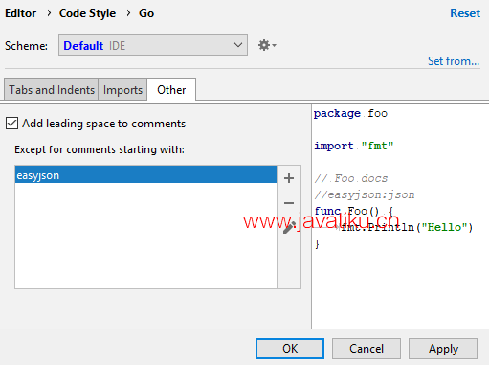Switch to the Imports tab
Image resolution: width=489 pixels, height=365 pixels.
tap(122, 90)
